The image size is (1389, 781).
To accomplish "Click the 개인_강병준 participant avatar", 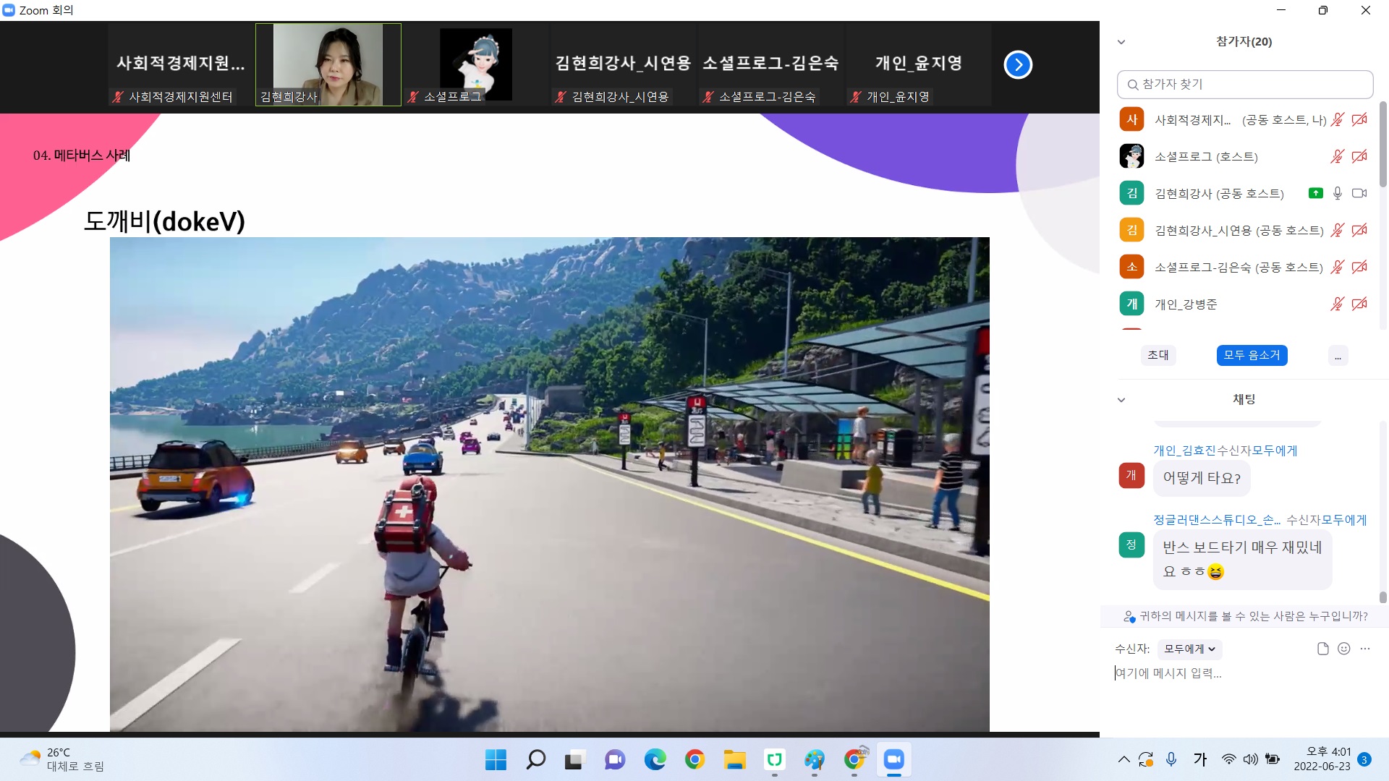I will [1131, 304].
